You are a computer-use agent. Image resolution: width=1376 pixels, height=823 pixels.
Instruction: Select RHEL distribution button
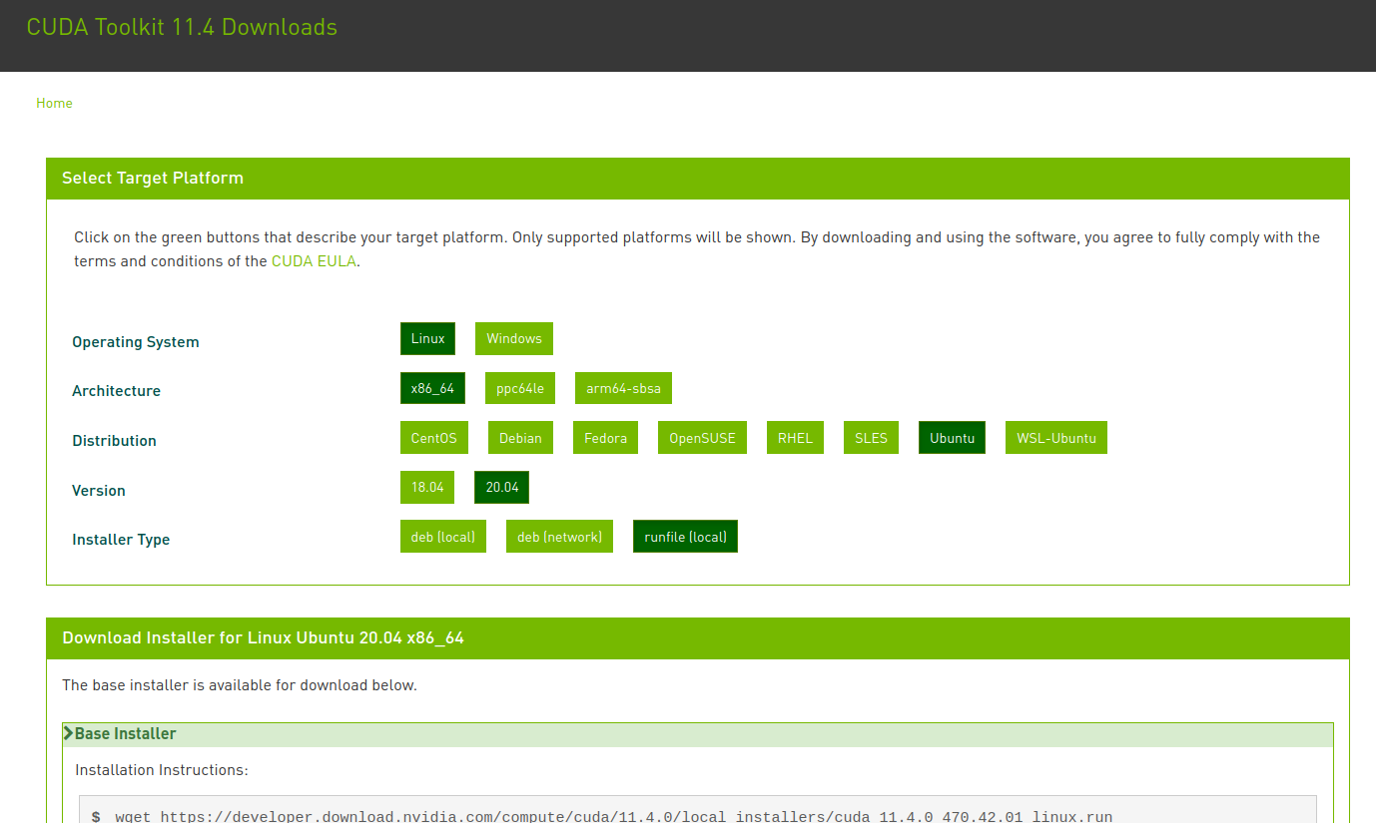(x=795, y=438)
